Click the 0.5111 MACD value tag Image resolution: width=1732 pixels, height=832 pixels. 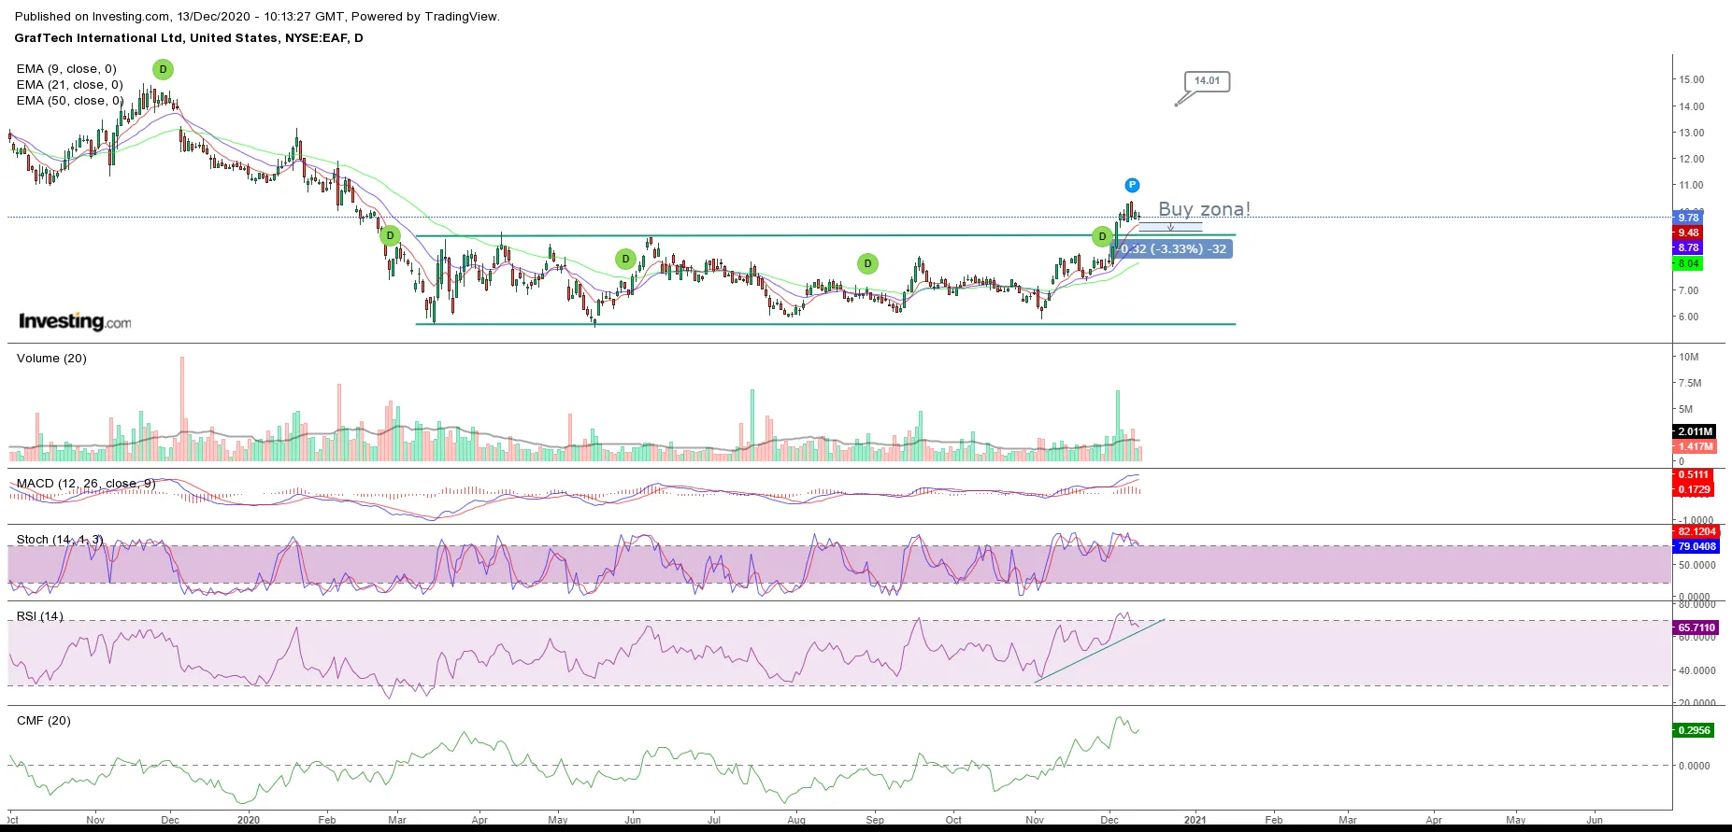pyautogui.click(x=1694, y=474)
